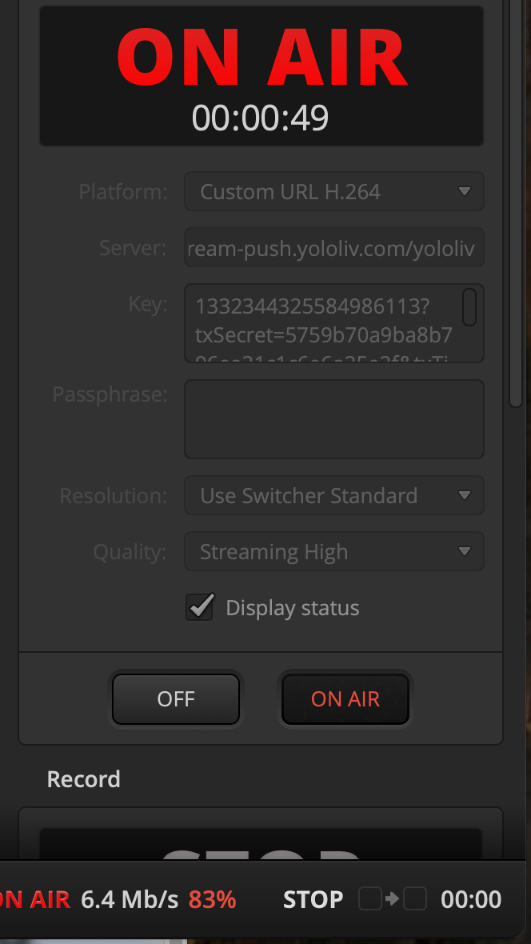The width and height of the screenshot is (531, 944).
Task: Click inside the stream Key text box
Action: [324, 323]
